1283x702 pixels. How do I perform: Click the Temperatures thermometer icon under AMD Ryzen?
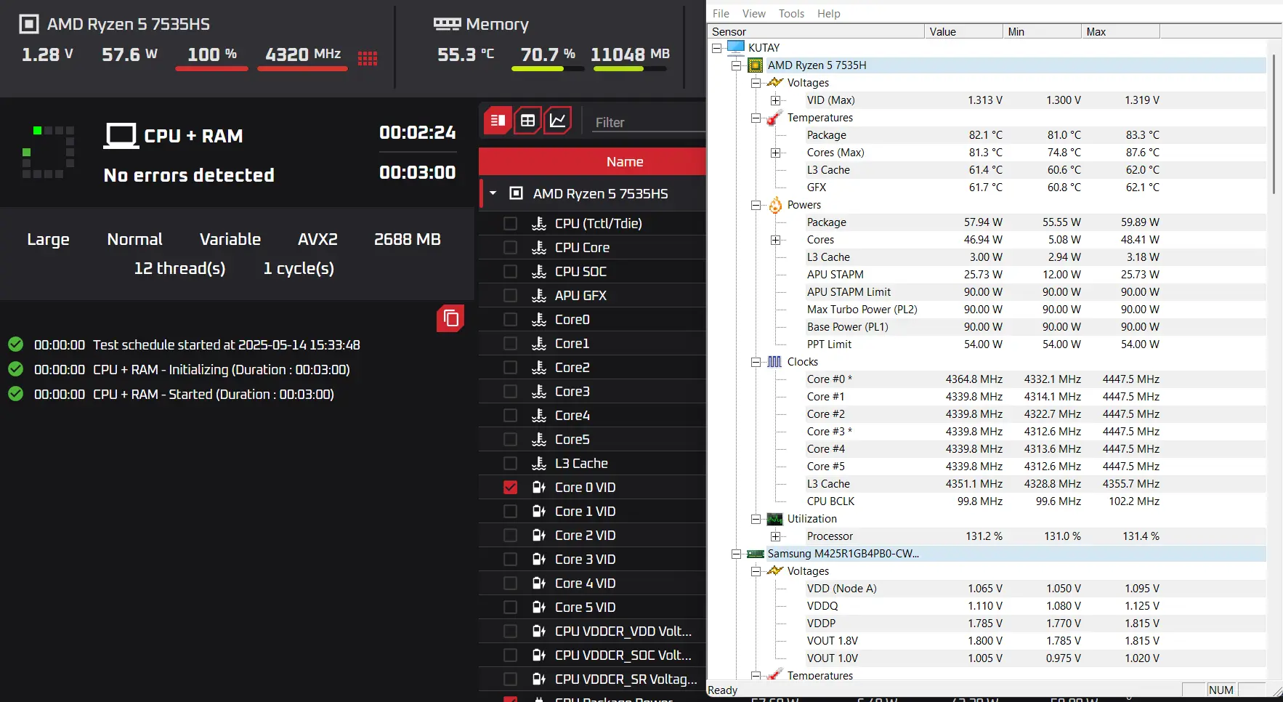click(775, 118)
